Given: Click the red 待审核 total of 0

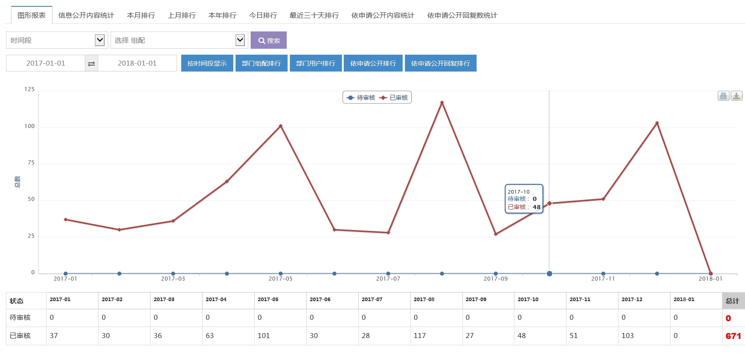Looking at the screenshot, I should tap(728, 318).
